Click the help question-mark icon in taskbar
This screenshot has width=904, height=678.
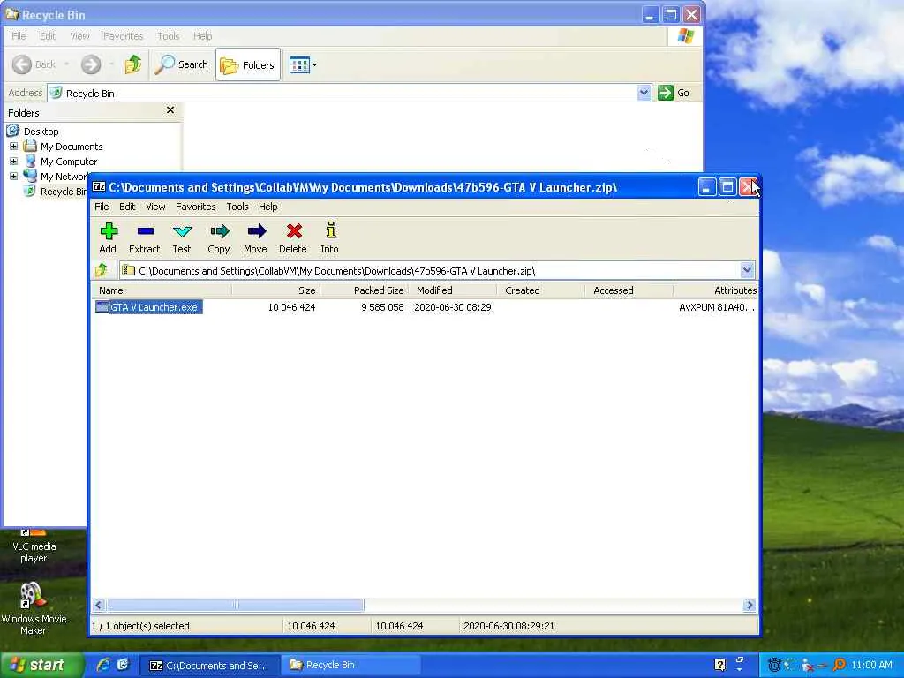[x=719, y=665]
